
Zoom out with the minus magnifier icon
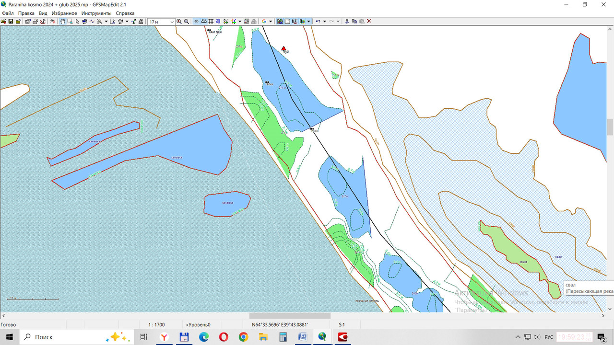(187, 22)
